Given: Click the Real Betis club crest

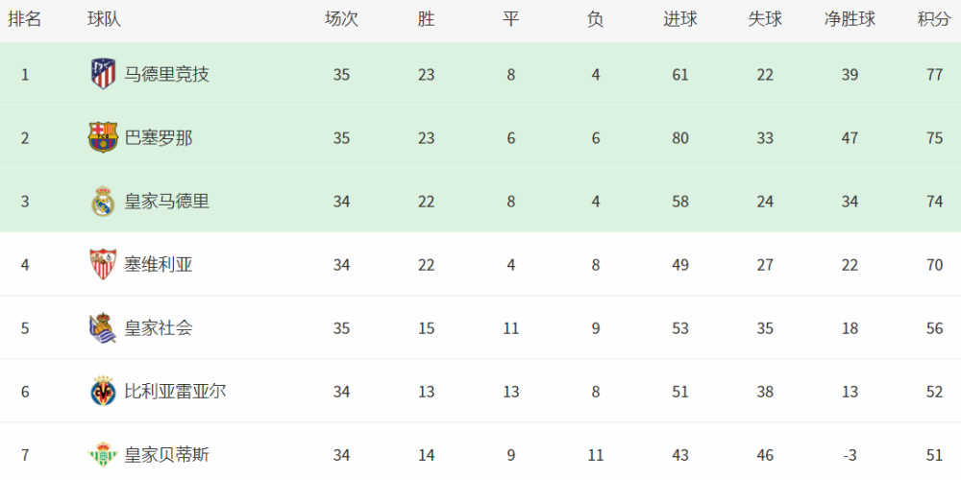Looking at the screenshot, I should [103, 455].
